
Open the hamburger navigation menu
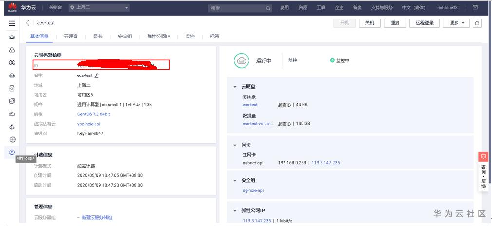pyautogui.click(x=12, y=23)
